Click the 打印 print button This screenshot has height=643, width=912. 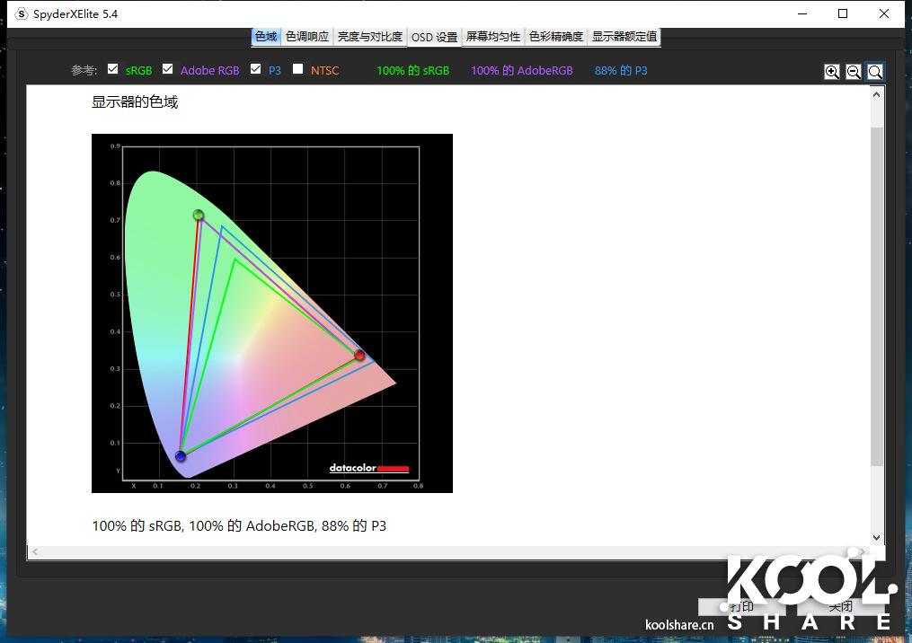741,606
